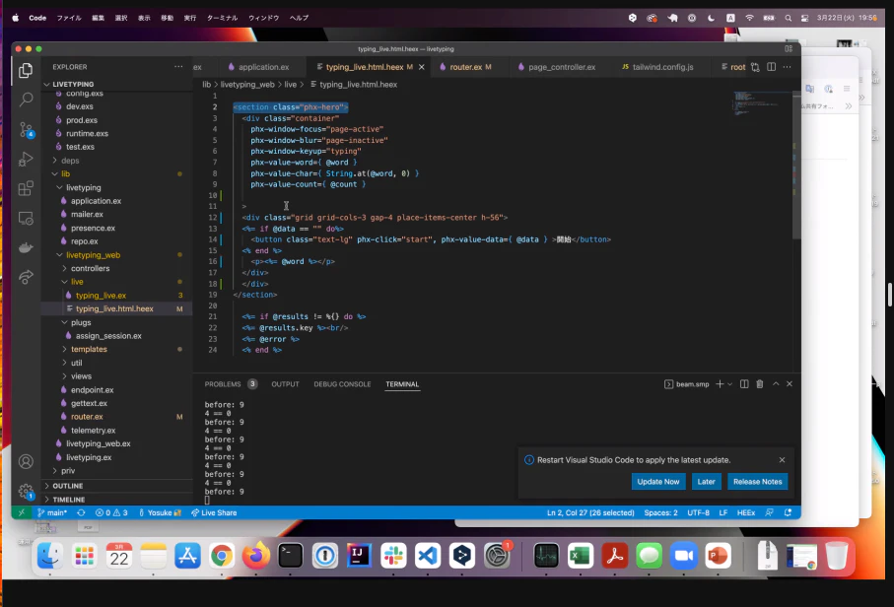
Task: Open the Run and Debug view
Action: pyautogui.click(x=26, y=159)
